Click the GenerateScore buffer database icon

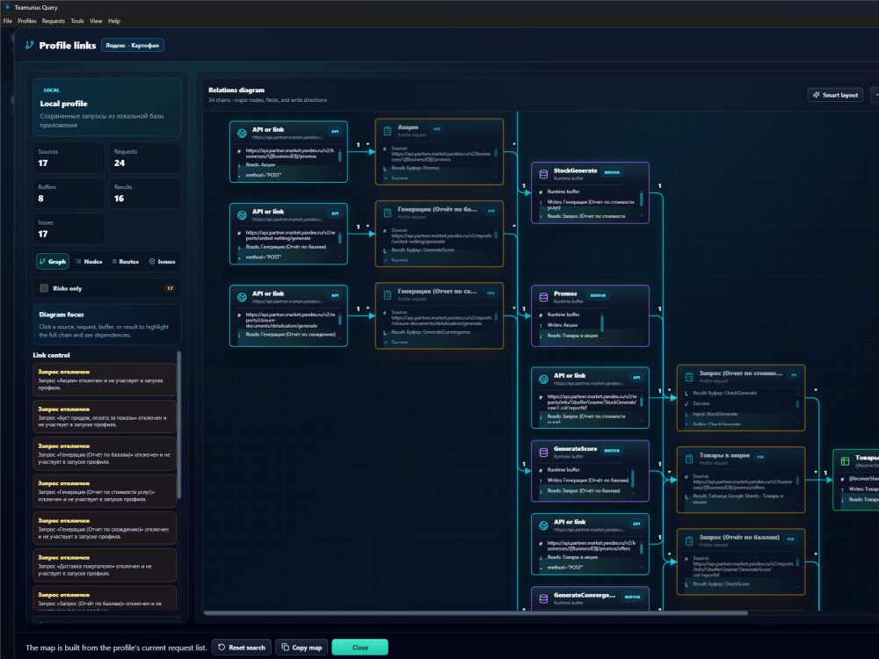(543, 453)
